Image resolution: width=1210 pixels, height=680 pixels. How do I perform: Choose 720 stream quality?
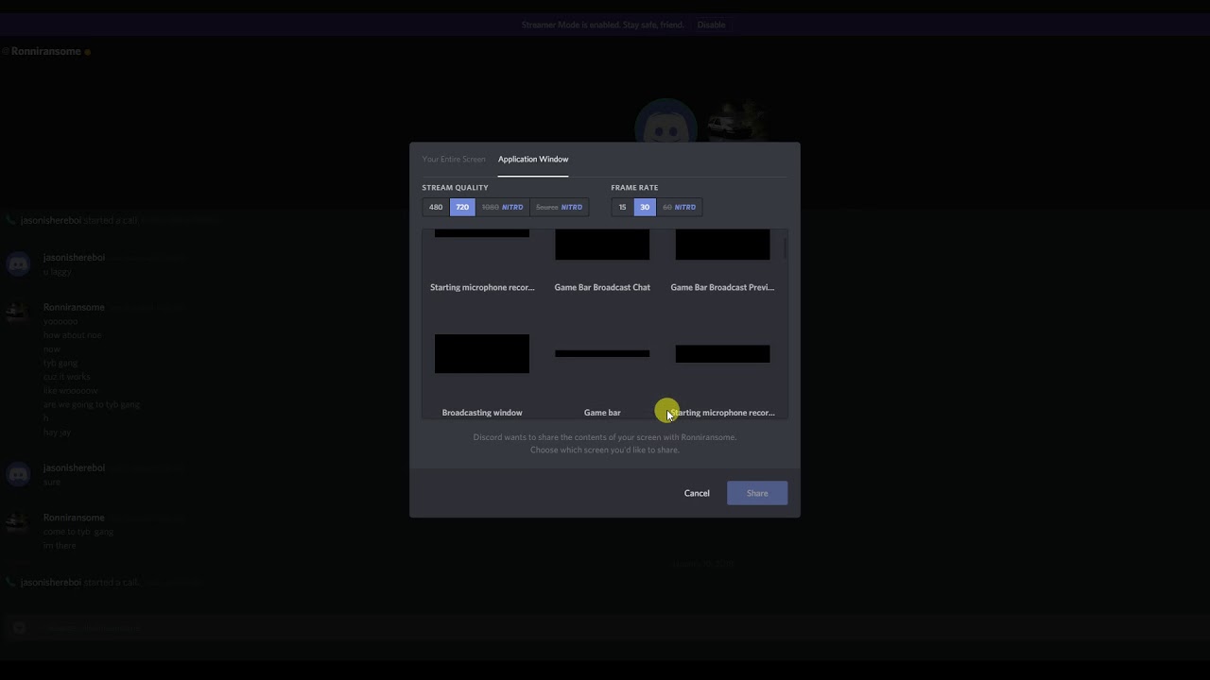click(462, 207)
